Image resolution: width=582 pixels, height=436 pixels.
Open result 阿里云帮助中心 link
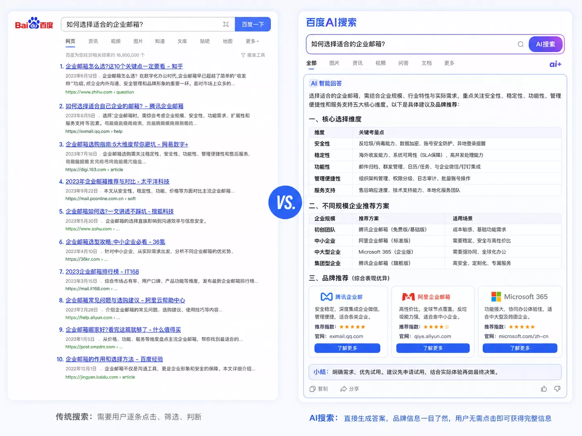[x=125, y=300]
